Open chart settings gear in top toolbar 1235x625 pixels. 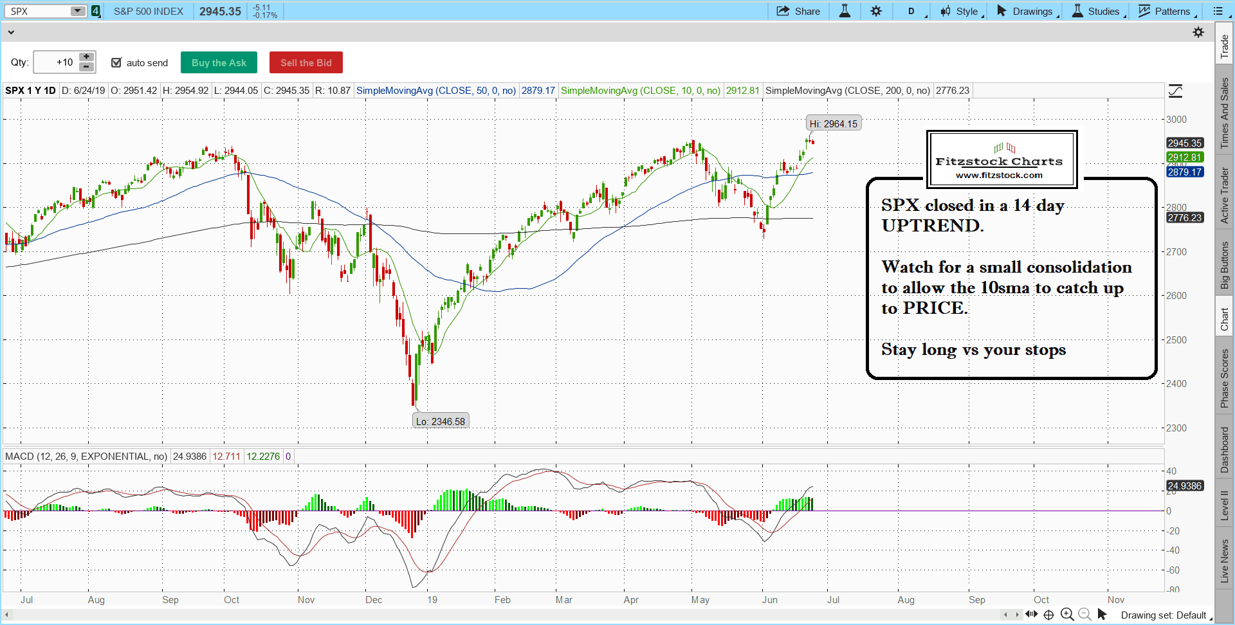point(876,11)
